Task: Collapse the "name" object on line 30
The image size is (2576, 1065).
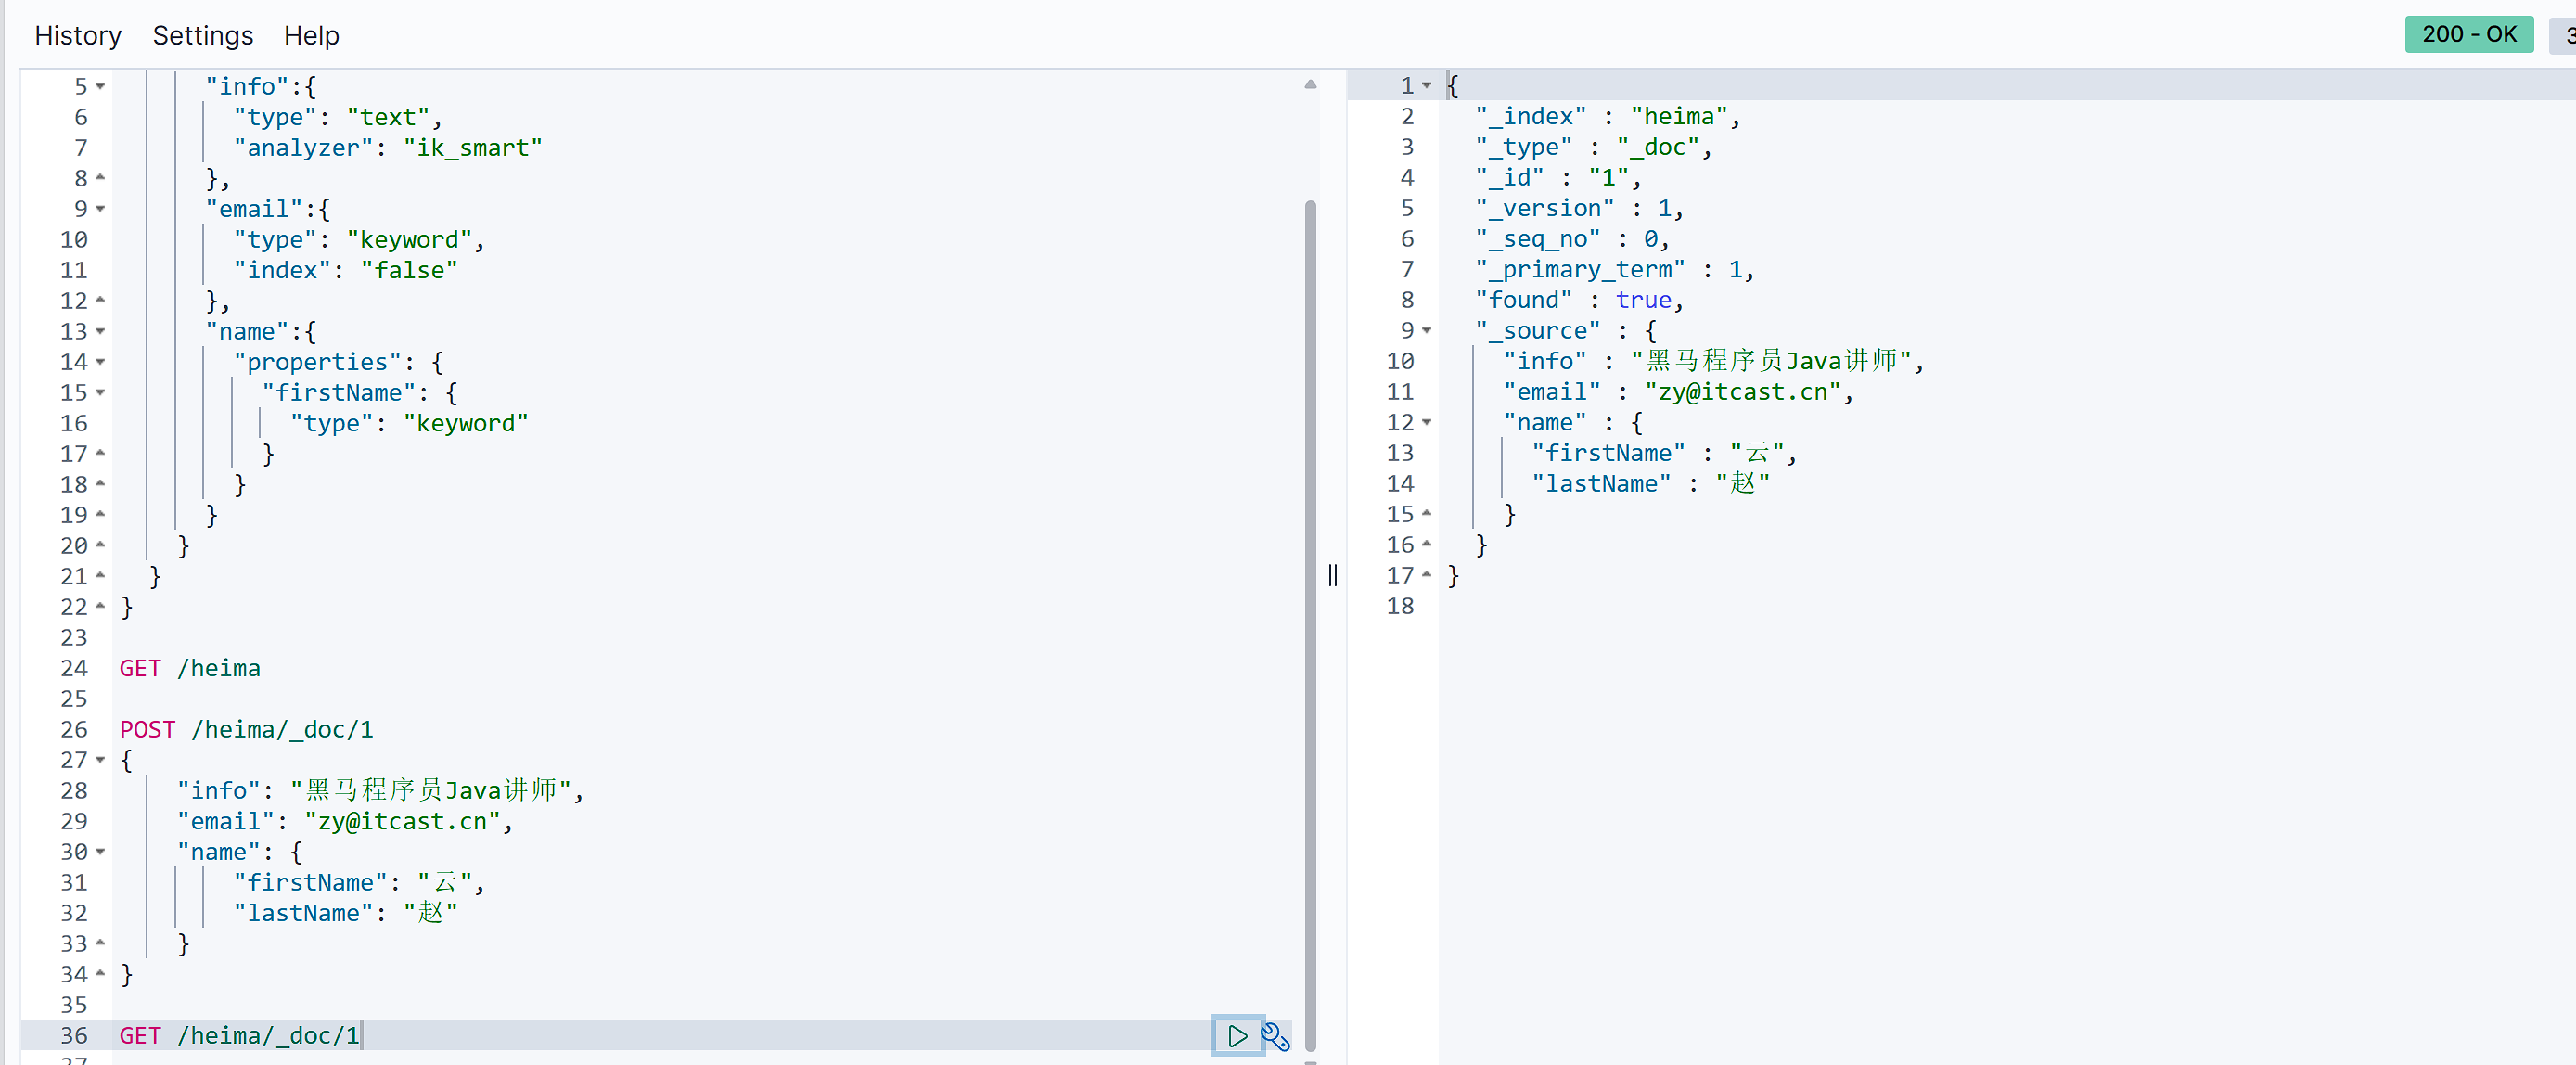Action: click(x=100, y=852)
